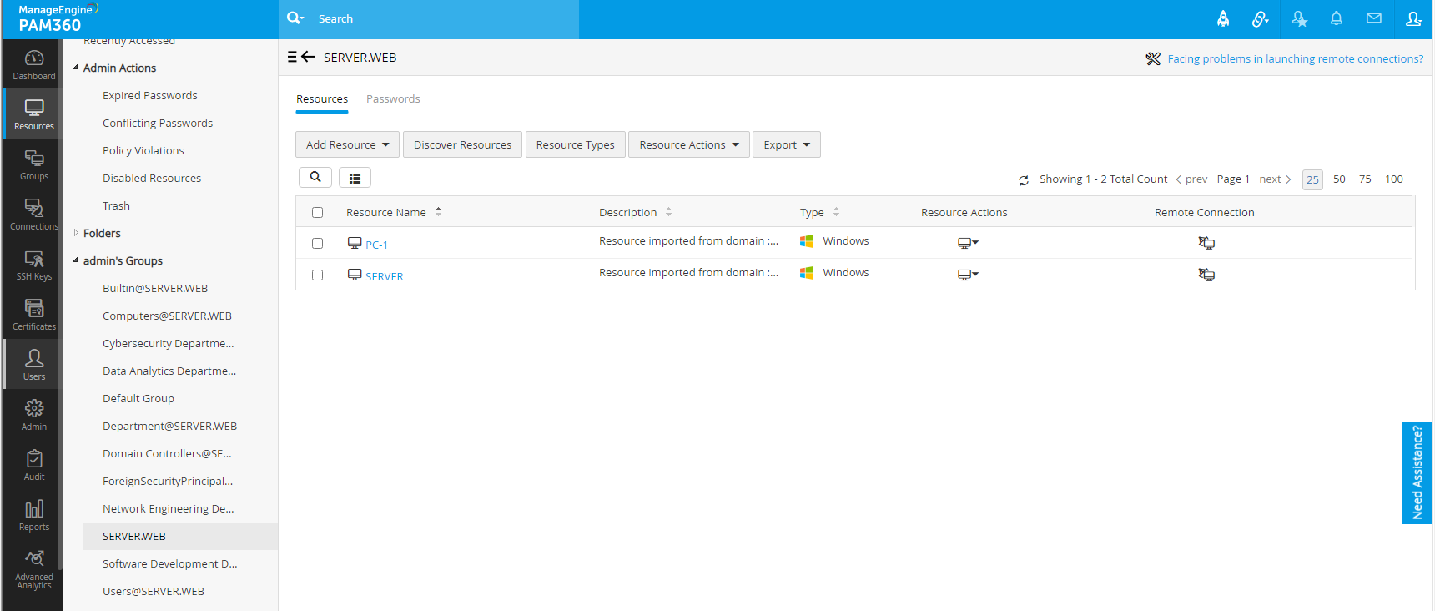Check the box for PC-1 row
The height and width of the screenshot is (611, 1435).
click(317, 244)
